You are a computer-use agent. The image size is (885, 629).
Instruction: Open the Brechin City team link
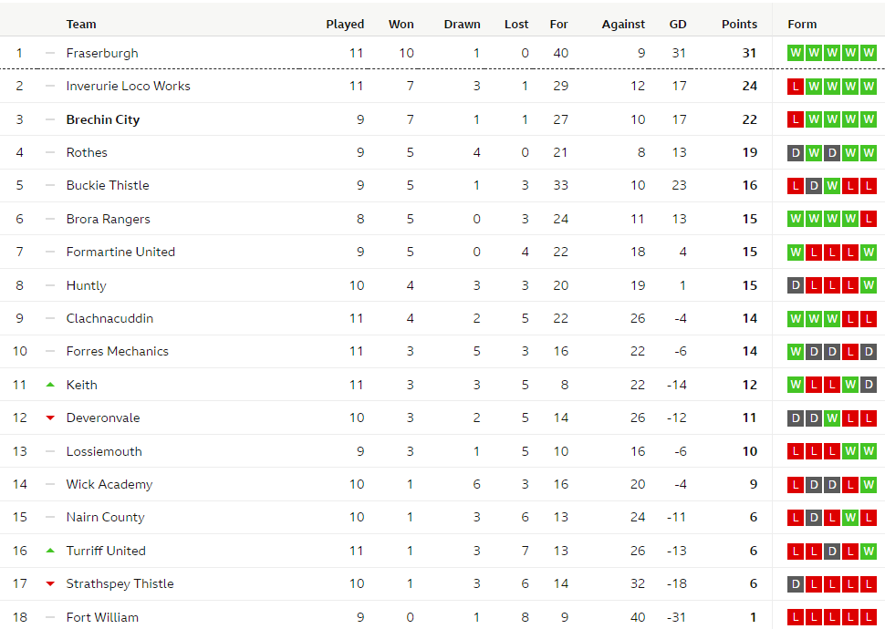pyautogui.click(x=103, y=119)
